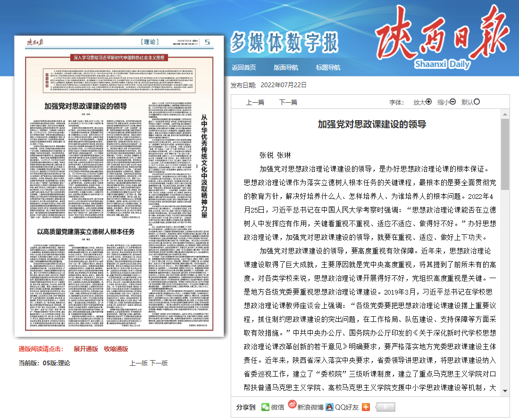519x420 pixels.
Task: Share to Sina Weibo icon
Action: [293, 405]
